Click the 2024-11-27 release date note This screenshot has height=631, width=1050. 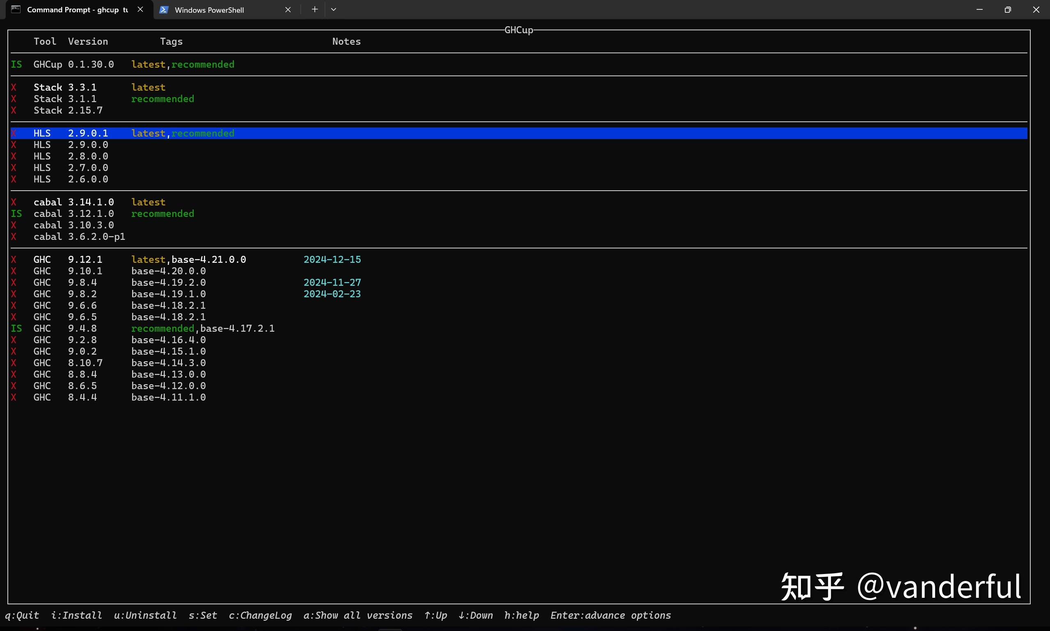coord(332,282)
